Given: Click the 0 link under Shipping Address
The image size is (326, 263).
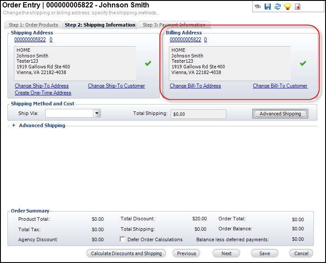Looking at the screenshot, I should coord(51,40).
